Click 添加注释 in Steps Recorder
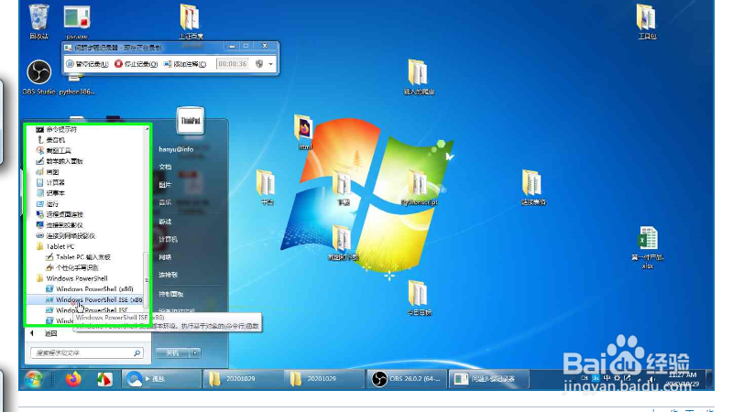The height and width of the screenshot is (412, 733). 185,64
